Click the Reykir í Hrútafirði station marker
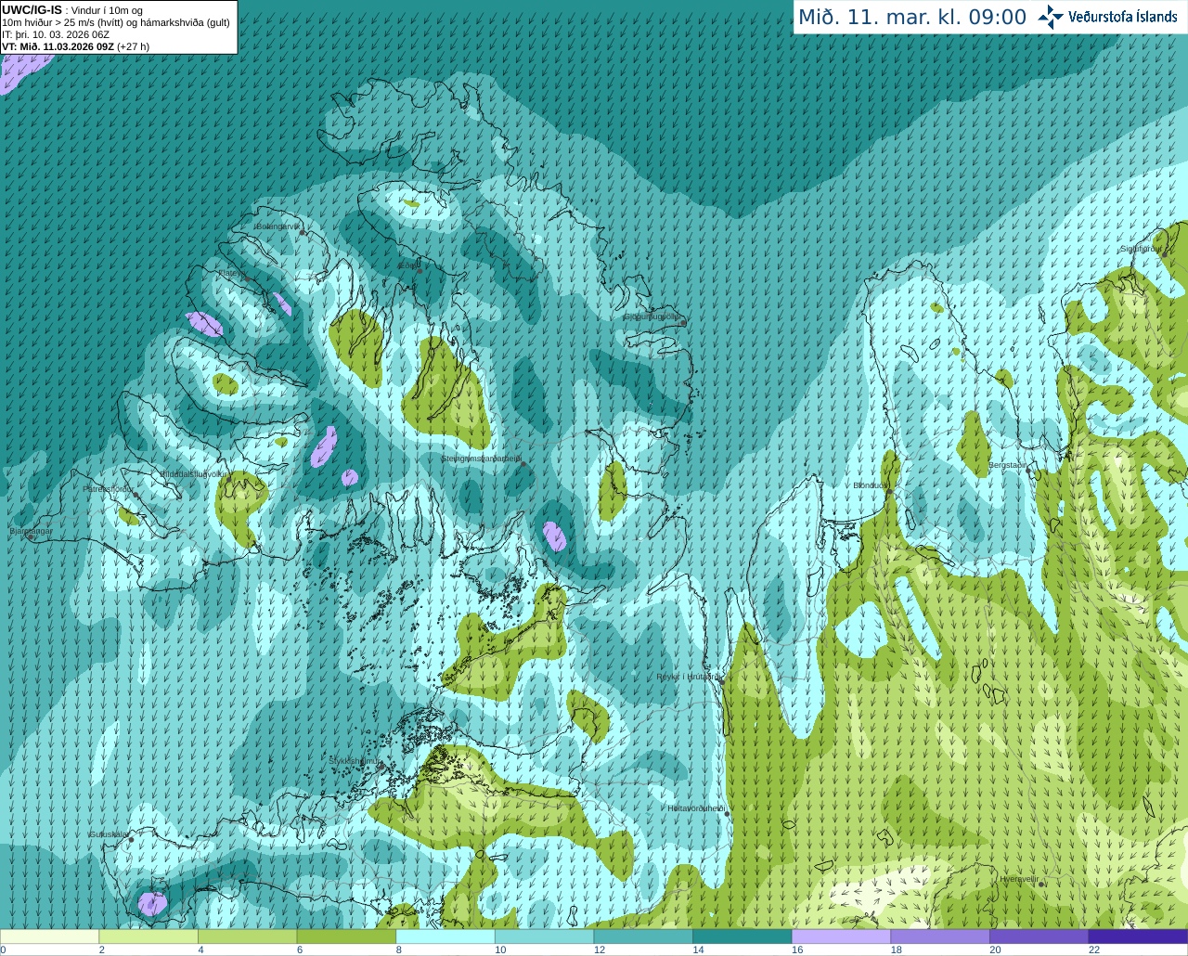The height and width of the screenshot is (956, 1188). point(720,681)
